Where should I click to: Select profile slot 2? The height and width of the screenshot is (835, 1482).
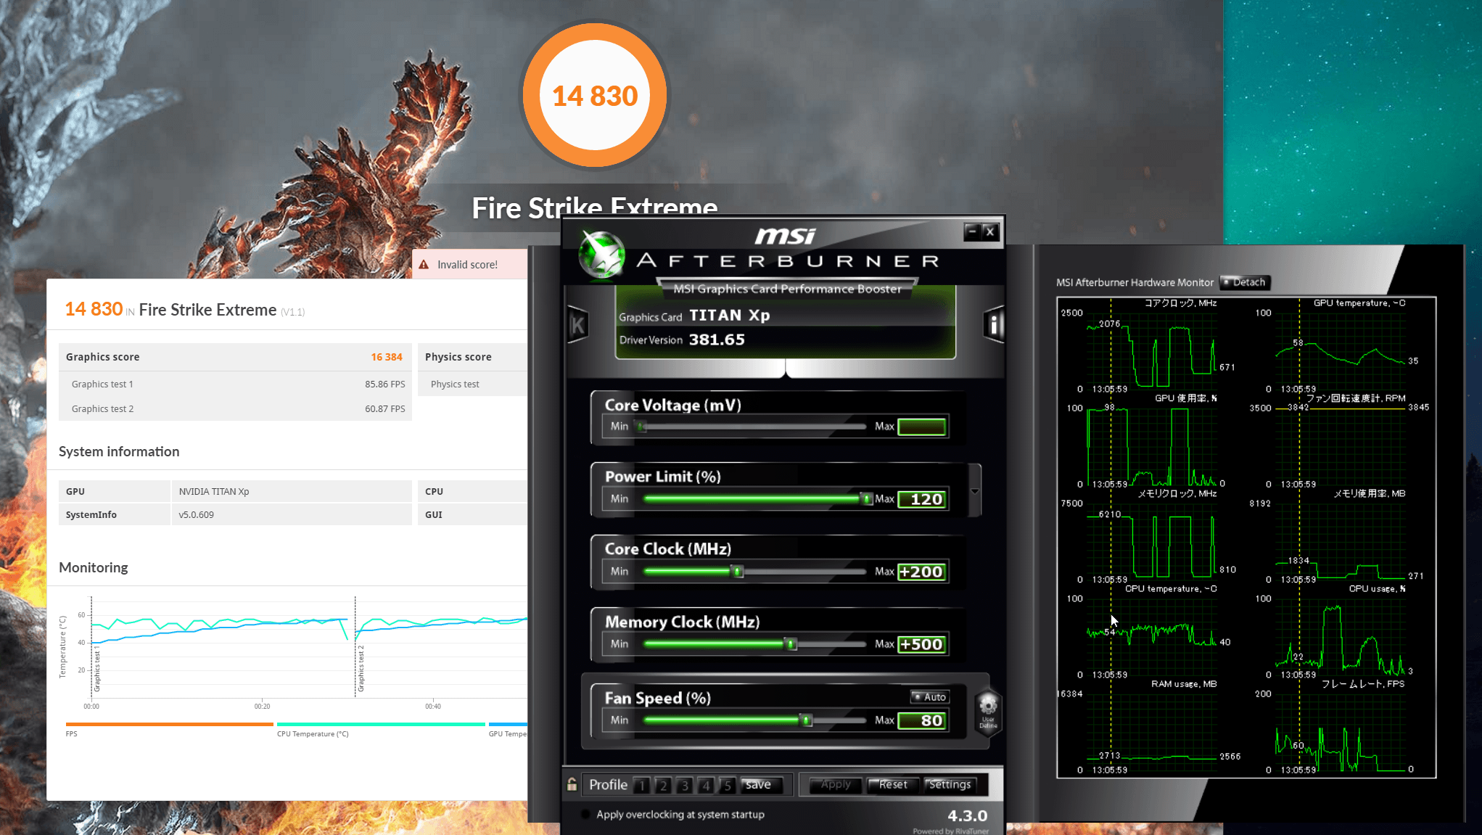point(663,785)
